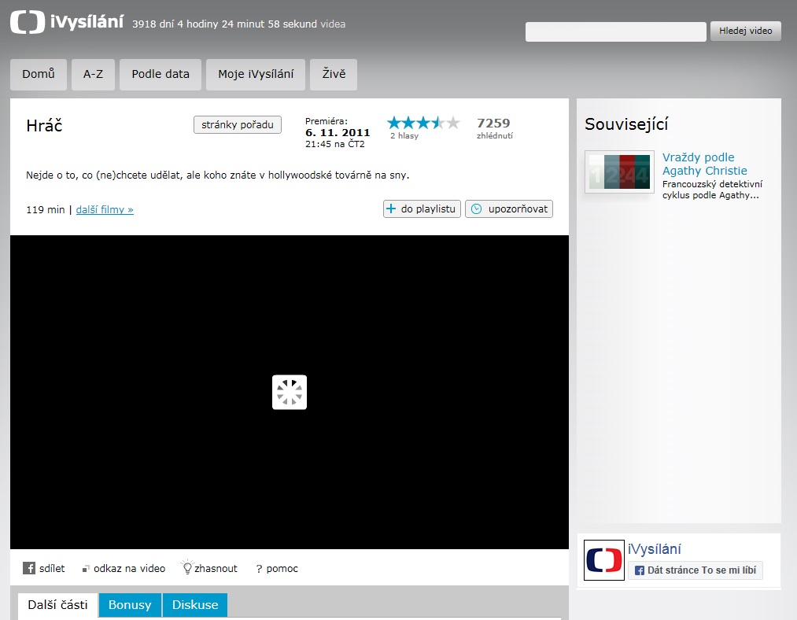This screenshot has height=620, width=797.
Task: Click the question mark help icon
Action: pyautogui.click(x=259, y=569)
